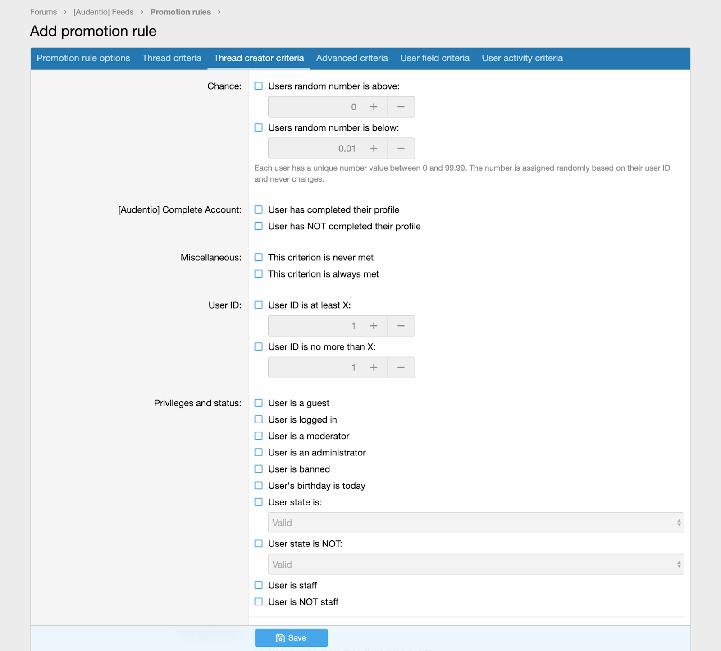
Task: Open the User state is NOT dropdown
Action: 475,565
